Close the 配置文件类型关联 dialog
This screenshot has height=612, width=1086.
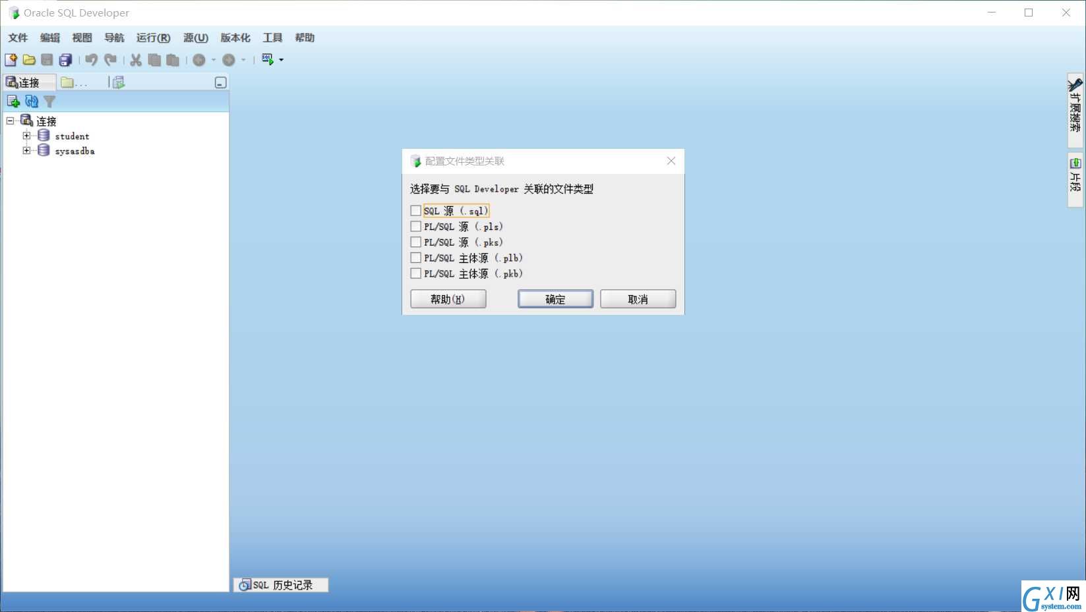point(671,161)
